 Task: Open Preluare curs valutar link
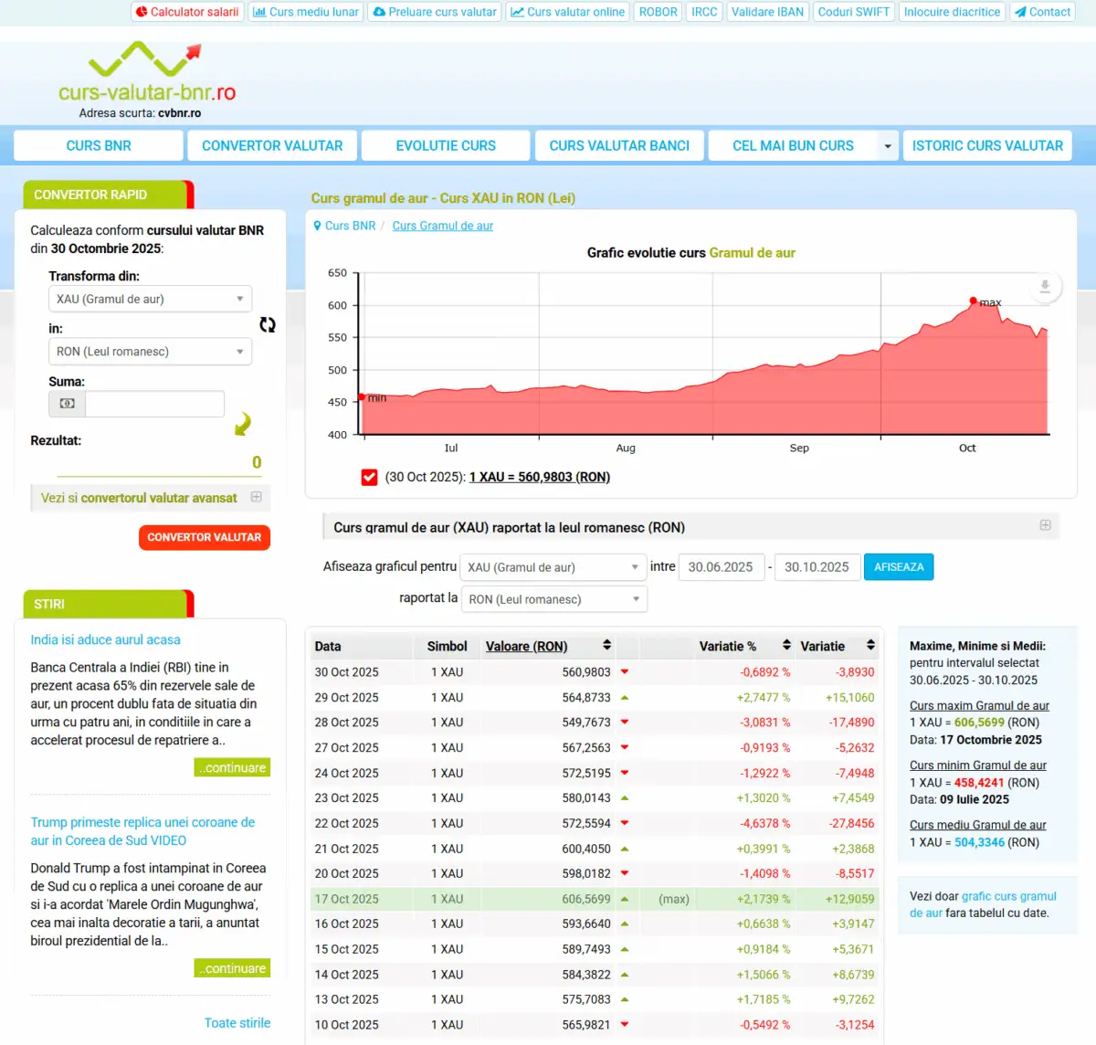435,12
